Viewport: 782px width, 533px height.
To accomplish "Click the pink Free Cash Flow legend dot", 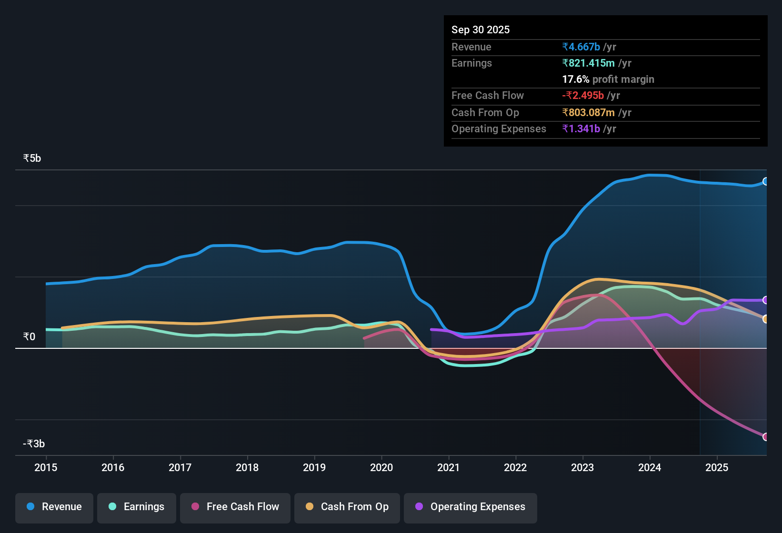I will (195, 507).
